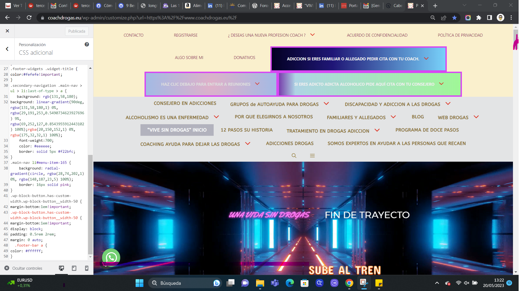Open the zoom magnifier in address bar
Screen dimensions: 527x291
(x=433, y=18)
